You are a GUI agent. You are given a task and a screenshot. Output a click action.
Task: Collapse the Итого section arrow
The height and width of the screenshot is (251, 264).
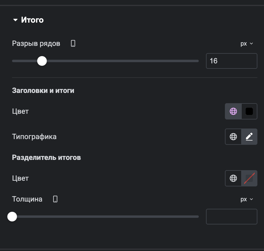click(x=15, y=20)
